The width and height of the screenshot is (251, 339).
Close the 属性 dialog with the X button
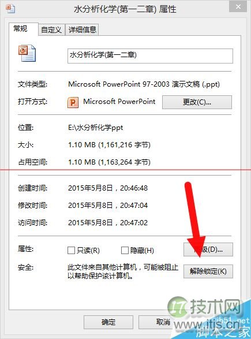[x=238, y=7]
